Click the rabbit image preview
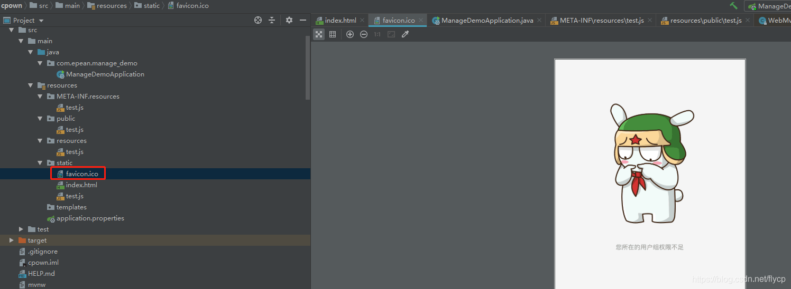The width and height of the screenshot is (791, 289). tap(650, 174)
